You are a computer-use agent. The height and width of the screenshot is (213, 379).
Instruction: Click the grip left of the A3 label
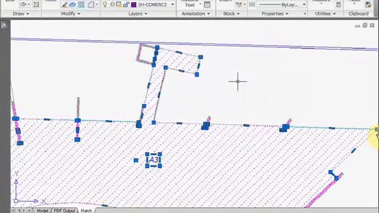click(x=136, y=160)
